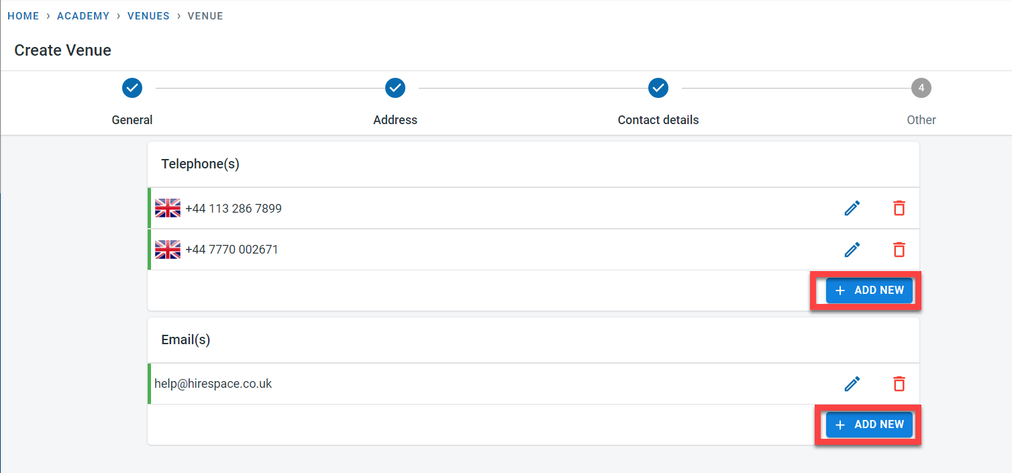Remove phone +44 7770 002671 with trash icon
Viewport: 1012px width, 473px height.
pyautogui.click(x=899, y=250)
